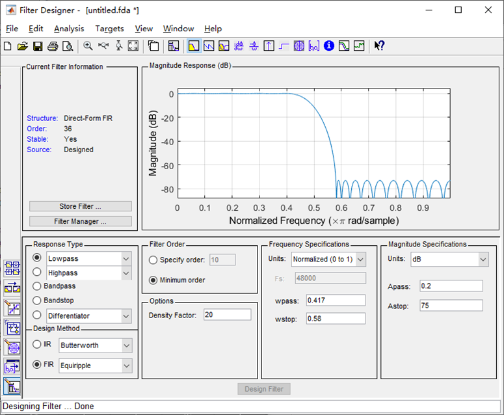The width and height of the screenshot is (504, 415).
Task: Select the Design Filter sidebar icon
Action: tap(12, 387)
